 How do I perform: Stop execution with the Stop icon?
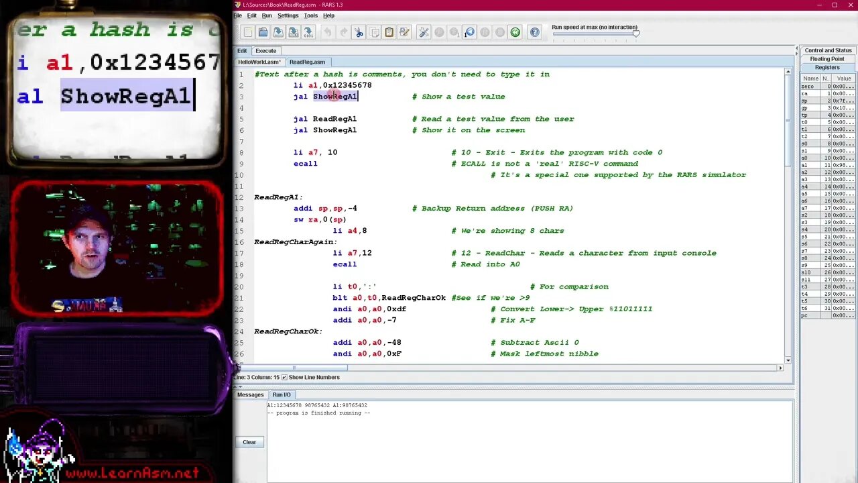(500, 32)
